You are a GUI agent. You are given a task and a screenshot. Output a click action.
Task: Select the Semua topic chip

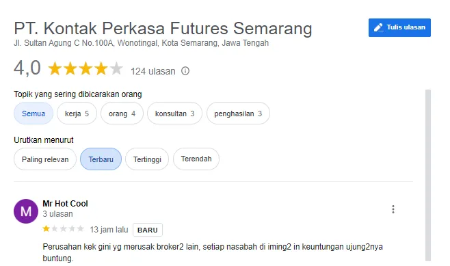pos(34,114)
